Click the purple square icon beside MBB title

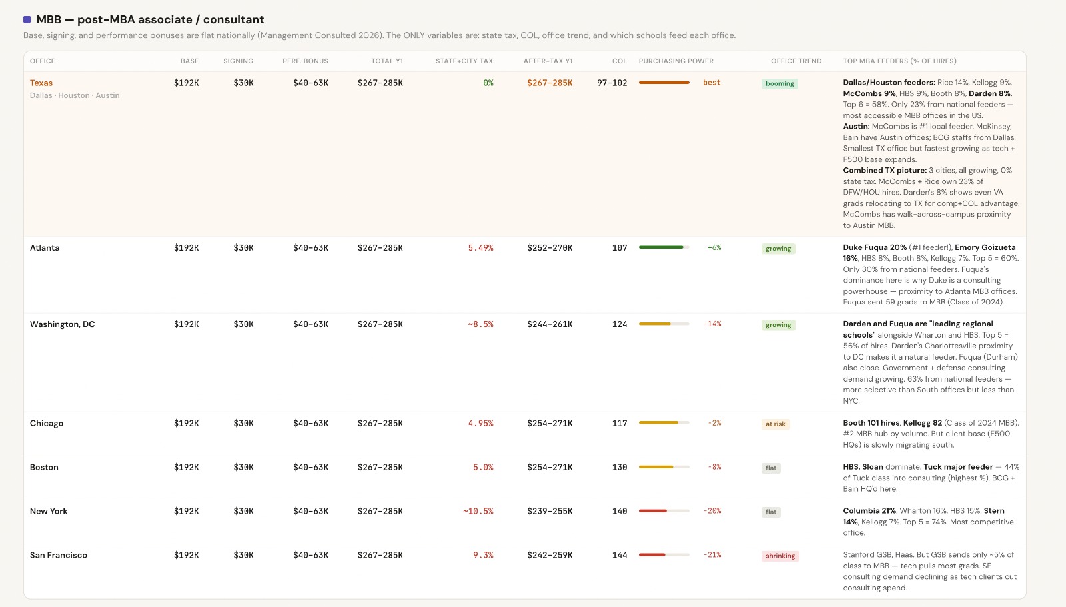pyautogui.click(x=27, y=20)
